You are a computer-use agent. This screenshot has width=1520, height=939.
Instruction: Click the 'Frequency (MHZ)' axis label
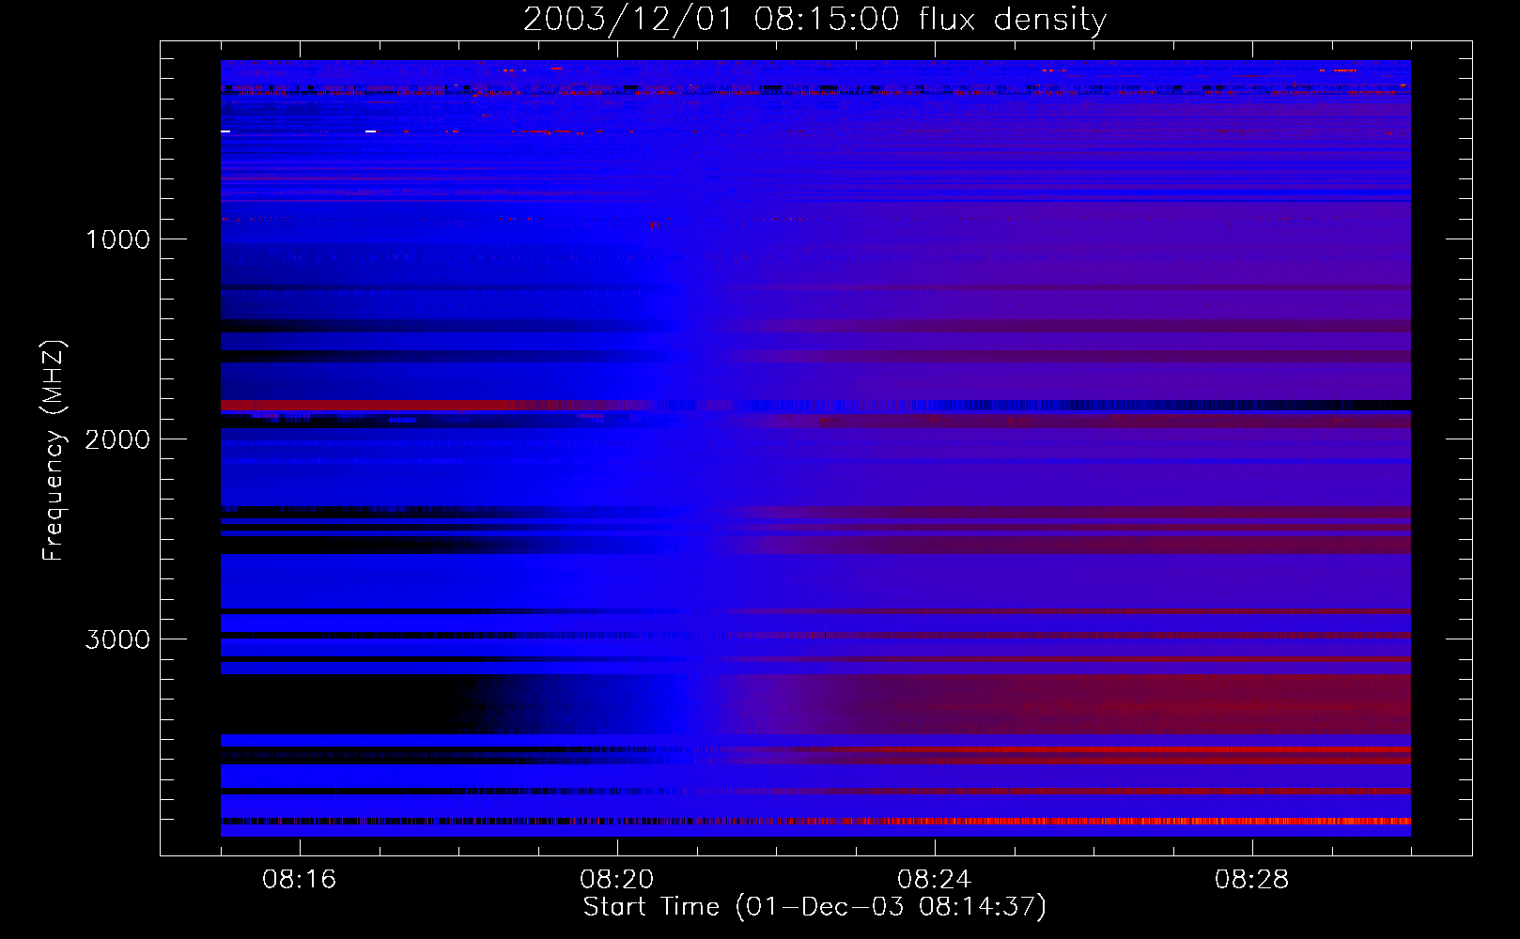(x=54, y=451)
